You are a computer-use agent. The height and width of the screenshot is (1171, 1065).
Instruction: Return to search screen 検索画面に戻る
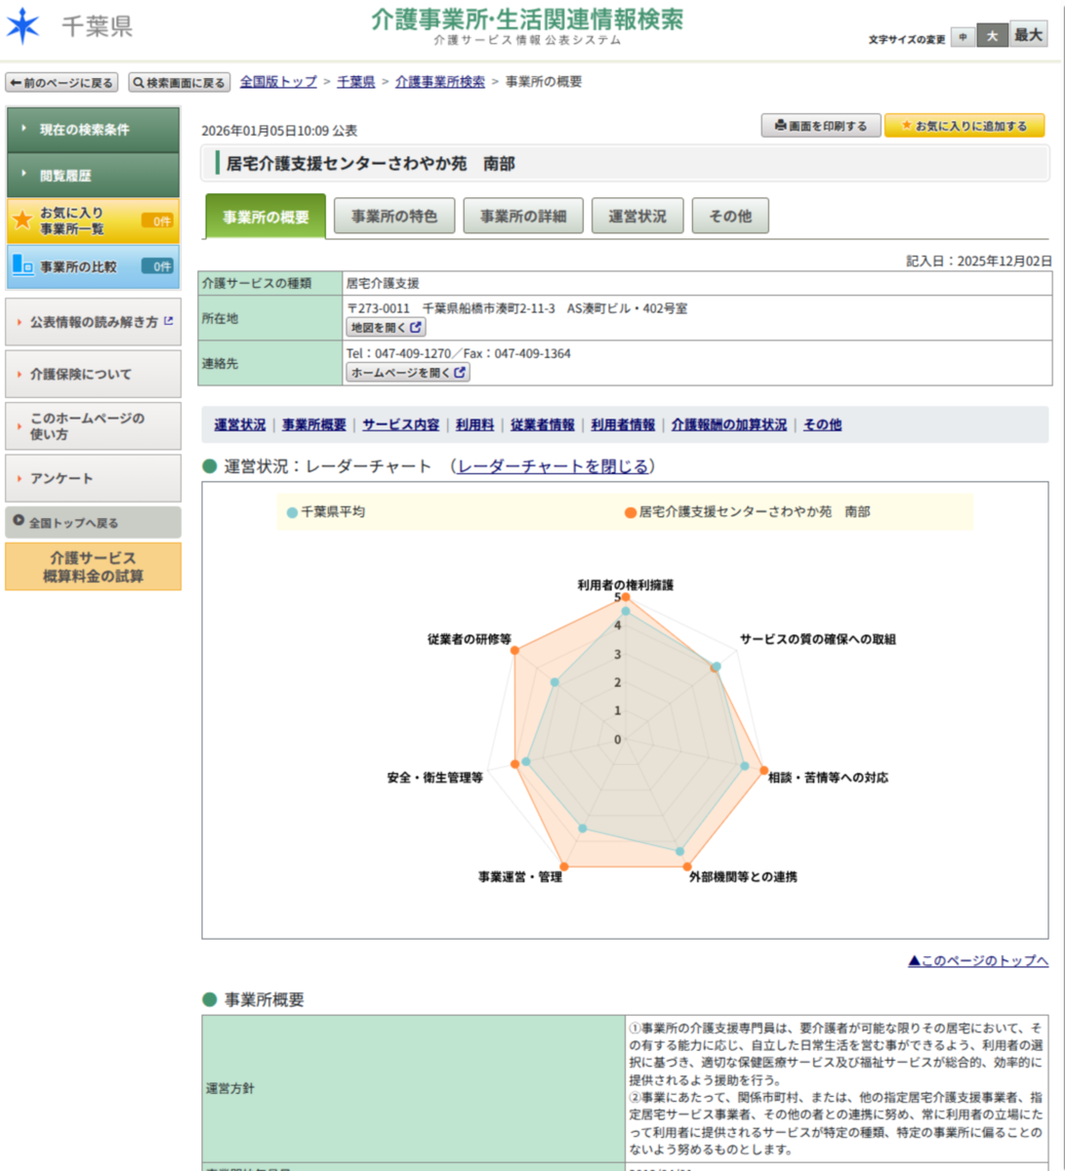click(x=180, y=83)
